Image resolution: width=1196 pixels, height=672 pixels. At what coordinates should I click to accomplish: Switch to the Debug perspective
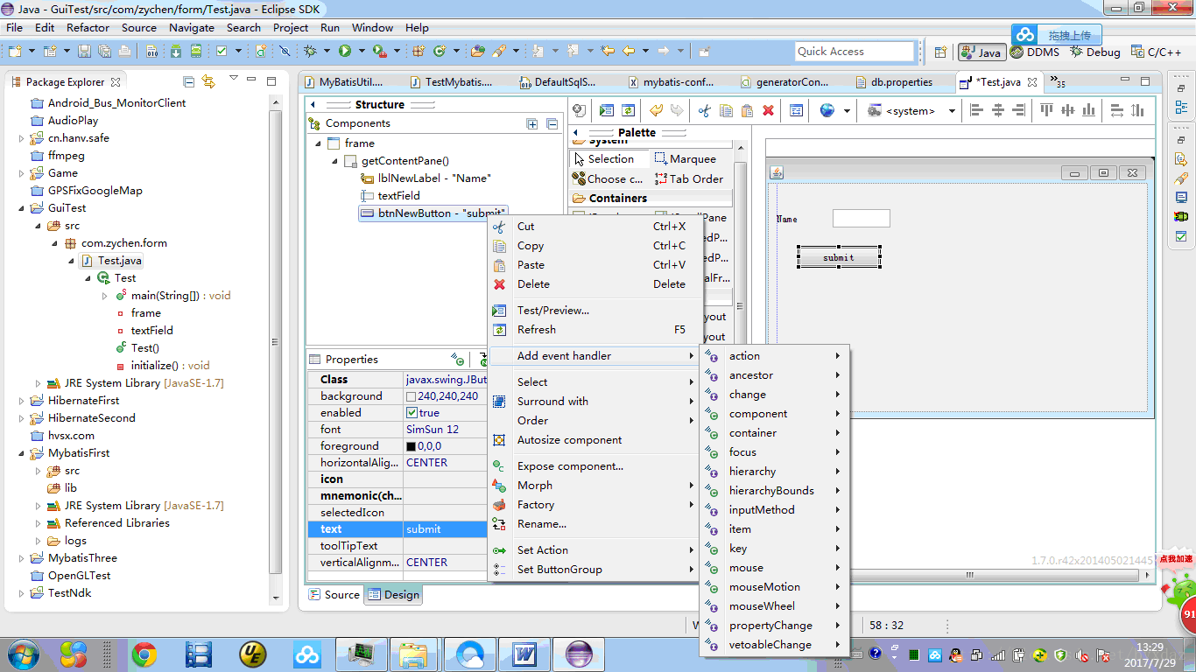coord(1094,52)
